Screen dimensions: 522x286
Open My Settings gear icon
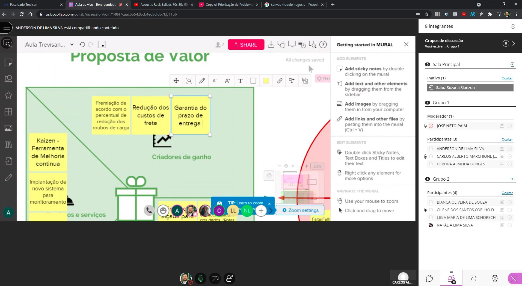495,278
